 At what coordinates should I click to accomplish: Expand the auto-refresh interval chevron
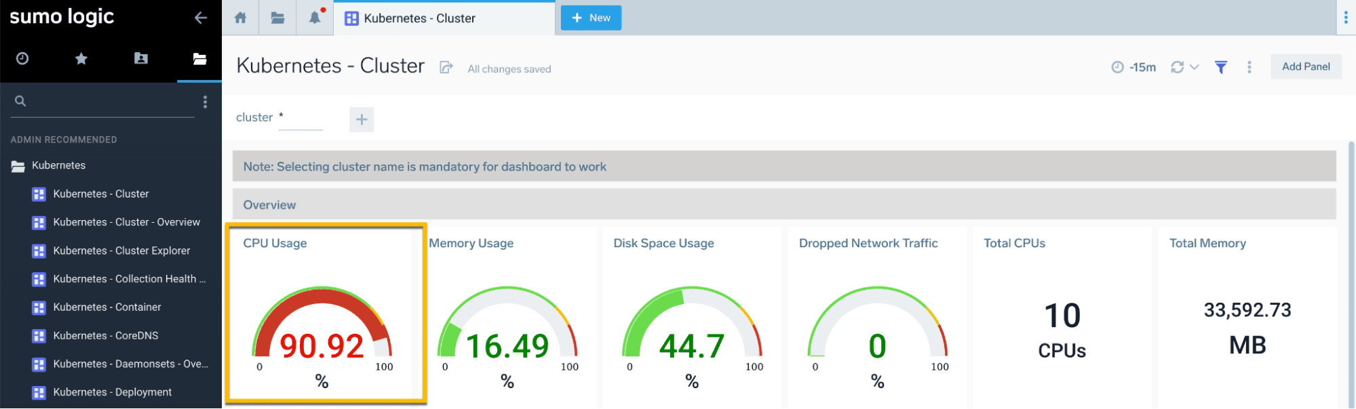pos(1195,67)
